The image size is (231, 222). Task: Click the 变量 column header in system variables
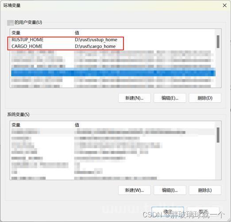tap(16, 125)
